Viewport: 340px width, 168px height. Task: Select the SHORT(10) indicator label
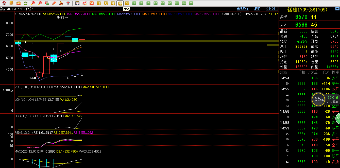click(x=23, y=116)
